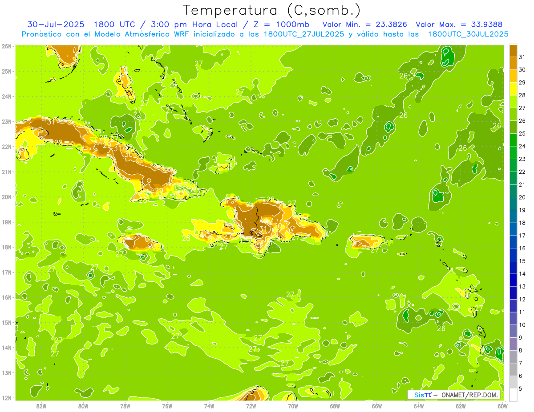534x412 pixels.
Task: Click legend value '23' on color bar
Action: click(x=522, y=159)
